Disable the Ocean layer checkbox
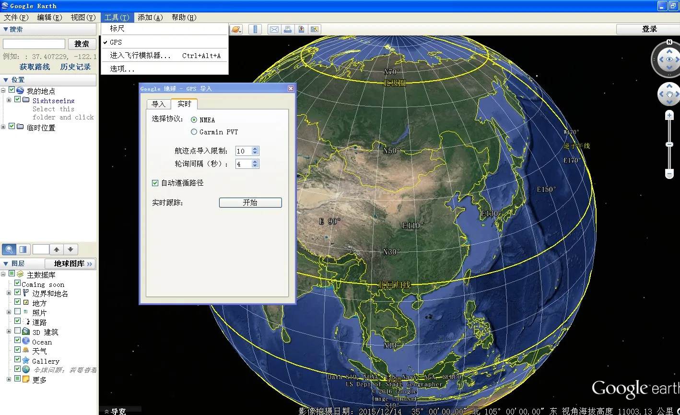The image size is (680, 415). click(x=18, y=341)
